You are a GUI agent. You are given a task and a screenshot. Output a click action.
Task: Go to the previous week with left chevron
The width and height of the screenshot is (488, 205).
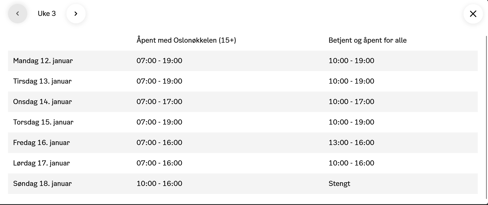[x=18, y=14]
